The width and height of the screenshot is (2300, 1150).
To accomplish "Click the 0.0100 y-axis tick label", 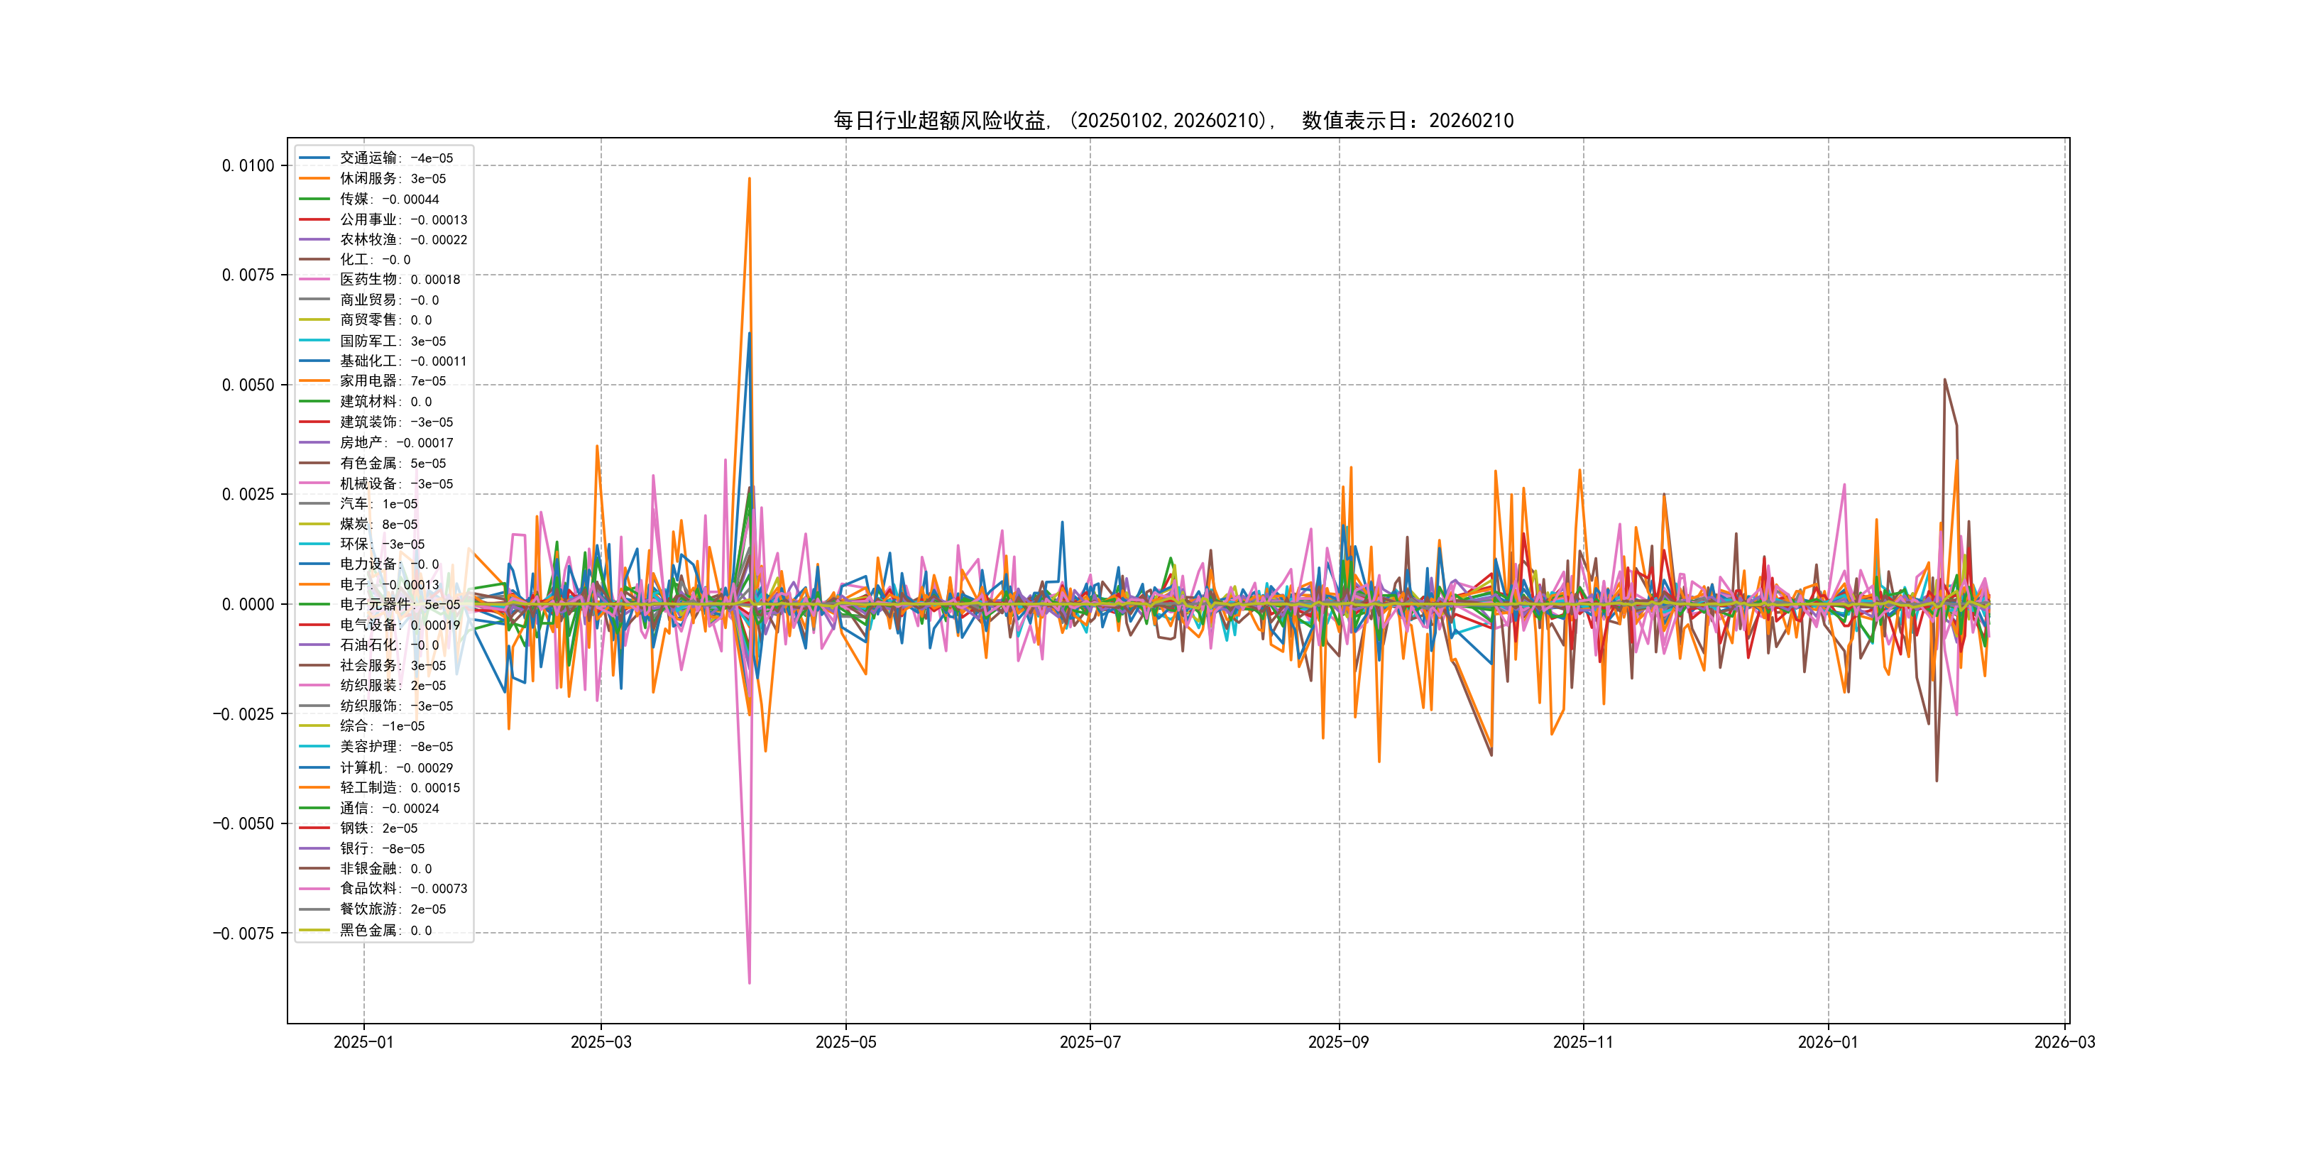I will point(248,165).
